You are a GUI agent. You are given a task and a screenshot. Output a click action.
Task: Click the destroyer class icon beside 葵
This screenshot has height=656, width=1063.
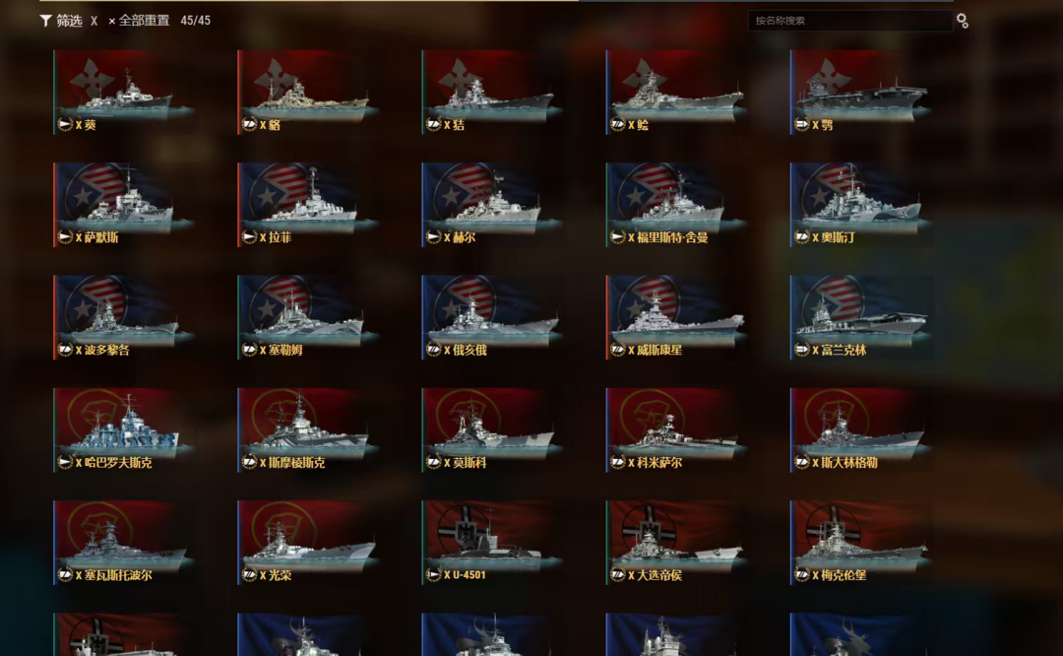pyautogui.click(x=65, y=124)
